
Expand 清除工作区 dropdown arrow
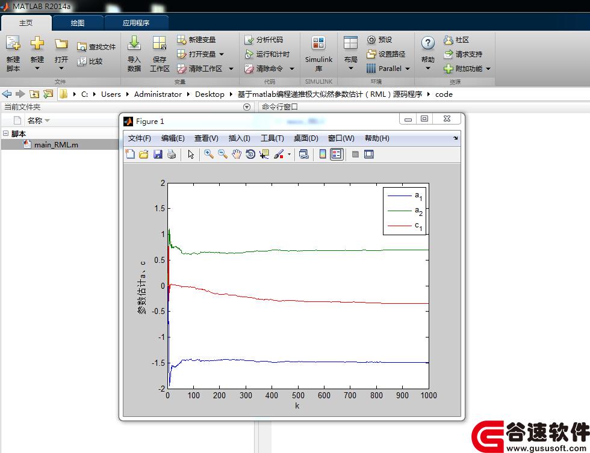[231, 69]
